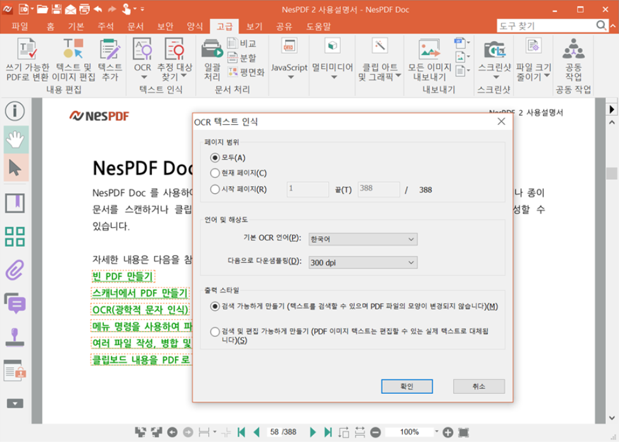The image size is (619, 442).
Task: Click the end page 388 field
Action: click(379, 189)
